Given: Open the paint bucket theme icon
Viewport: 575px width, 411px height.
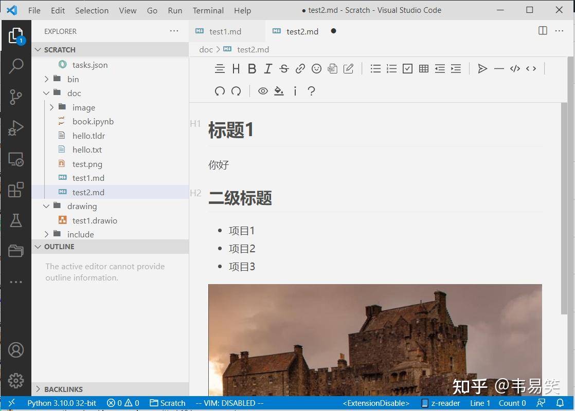Looking at the screenshot, I should click(279, 91).
